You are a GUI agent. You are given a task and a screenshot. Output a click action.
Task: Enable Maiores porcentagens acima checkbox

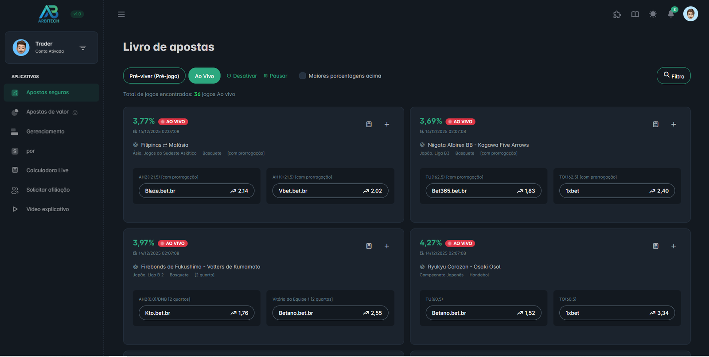(x=303, y=76)
